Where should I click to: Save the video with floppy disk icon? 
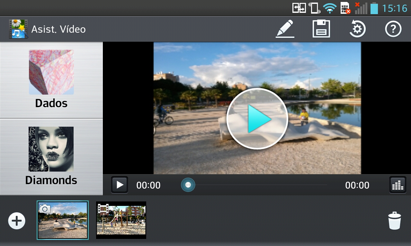[321, 29]
